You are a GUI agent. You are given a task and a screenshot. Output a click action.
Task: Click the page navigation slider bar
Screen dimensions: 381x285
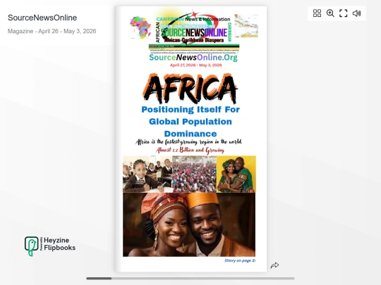[190, 279]
